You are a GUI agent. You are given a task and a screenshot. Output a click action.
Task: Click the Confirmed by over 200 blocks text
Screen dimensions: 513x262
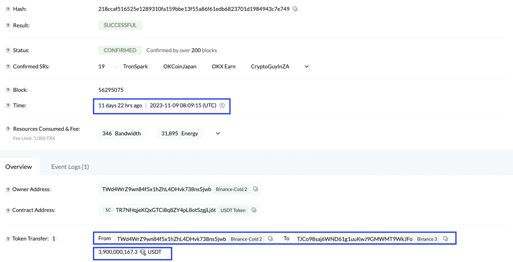(182, 50)
